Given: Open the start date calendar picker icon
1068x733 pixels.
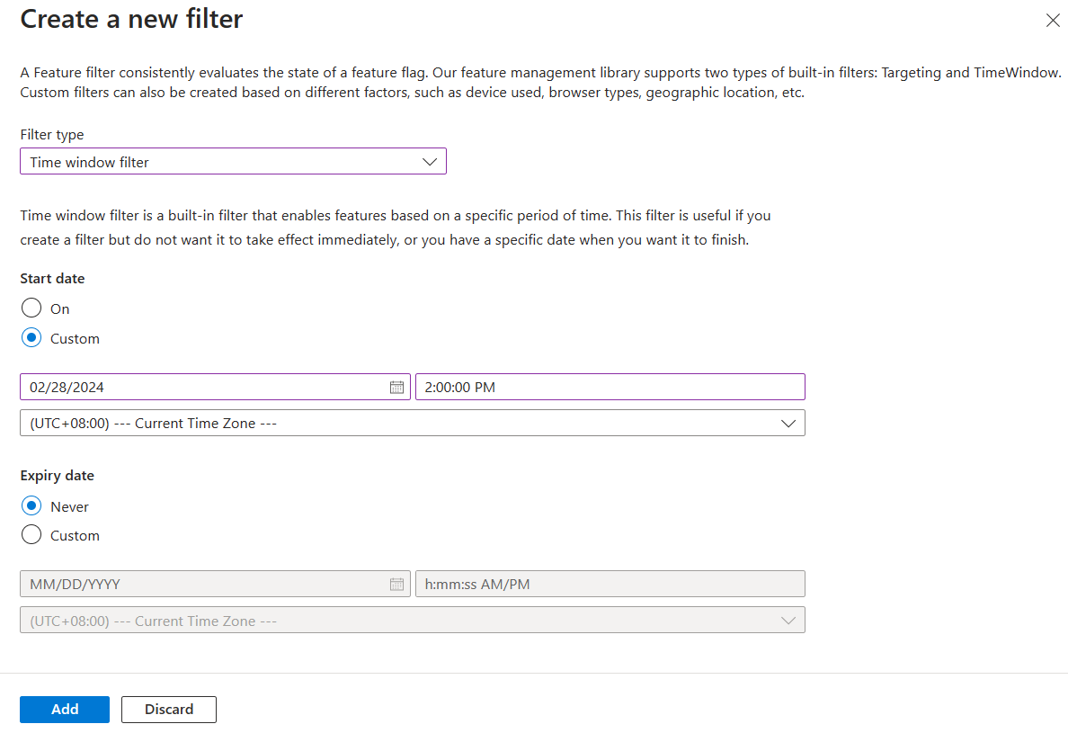Looking at the screenshot, I should click(396, 388).
